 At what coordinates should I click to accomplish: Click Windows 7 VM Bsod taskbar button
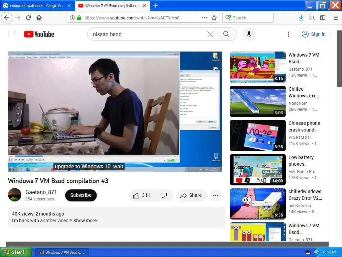click(x=62, y=252)
